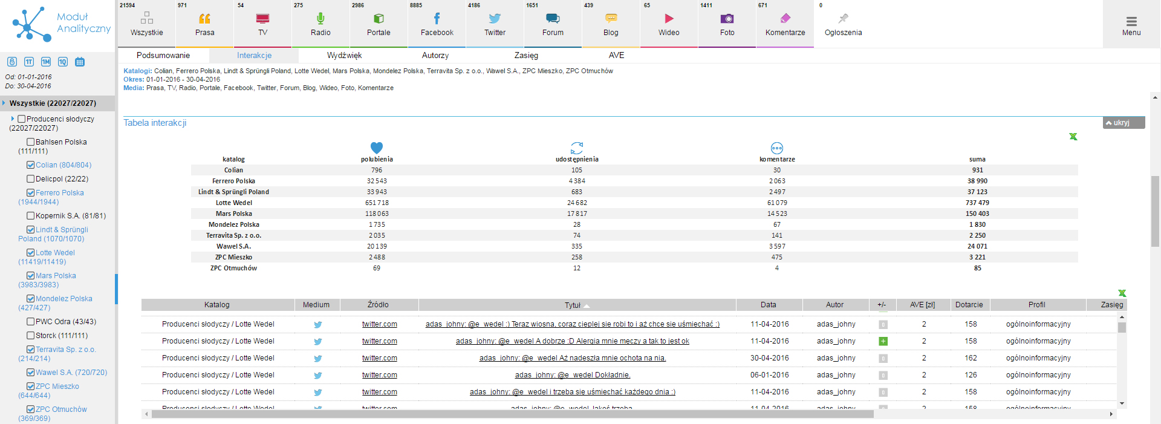The width and height of the screenshot is (1161, 424).
Task: Expand the Wszystkie tree root arrow
Action: click(4, 103)
